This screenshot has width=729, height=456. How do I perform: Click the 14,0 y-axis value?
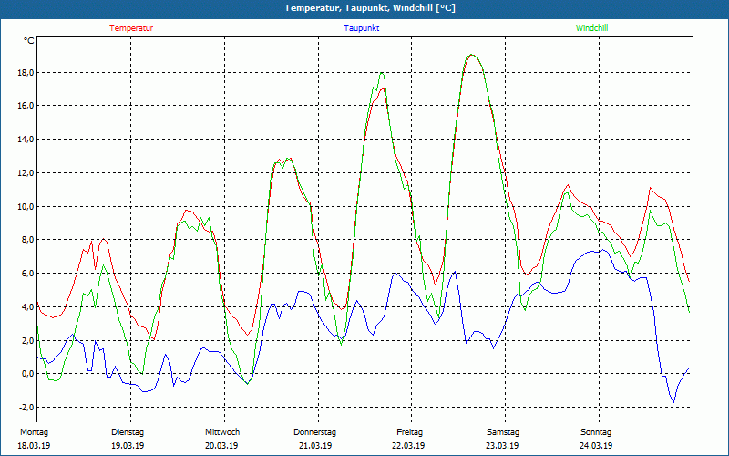26,140
